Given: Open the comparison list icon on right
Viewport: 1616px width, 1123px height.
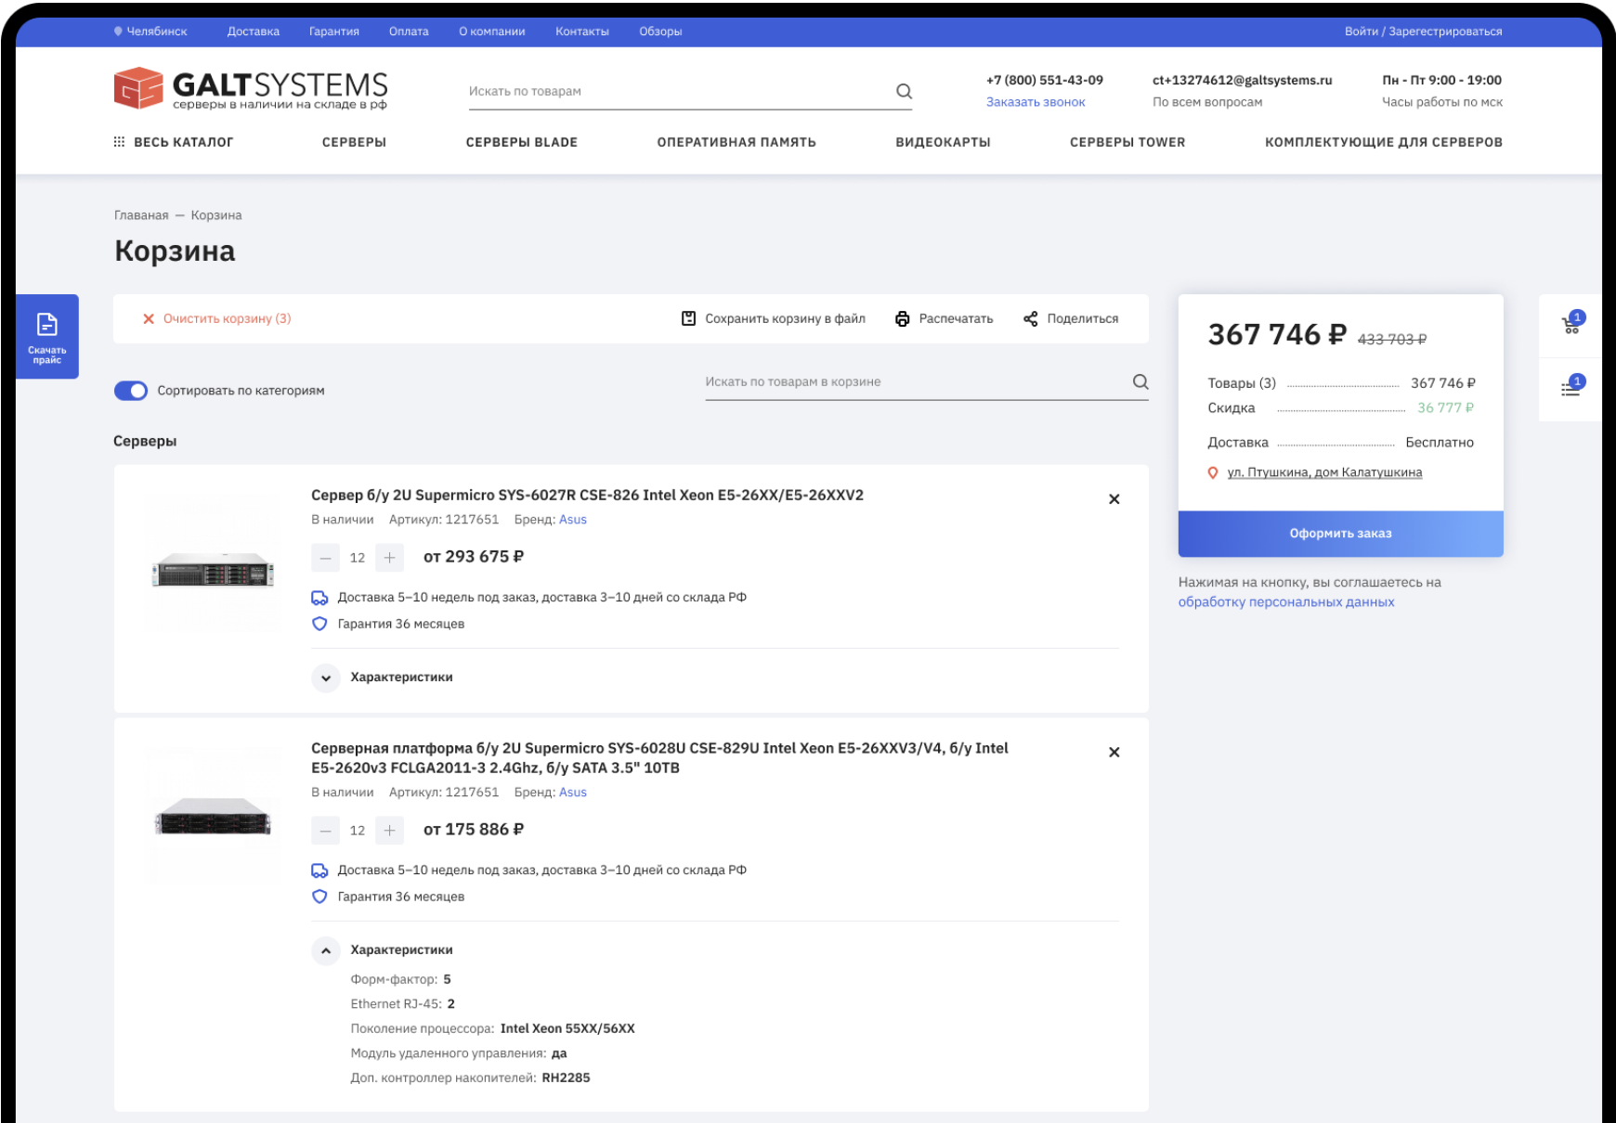Looking at the screenshot, I should coord(1570,389).
